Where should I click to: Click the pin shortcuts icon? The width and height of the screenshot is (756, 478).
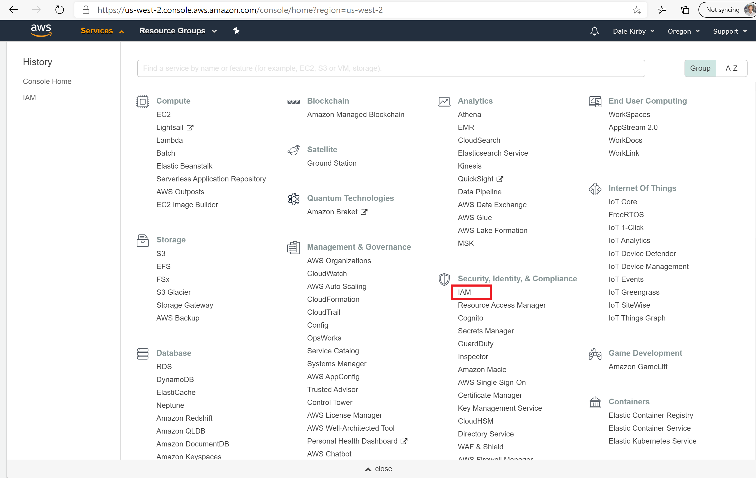tap(236, 31)
